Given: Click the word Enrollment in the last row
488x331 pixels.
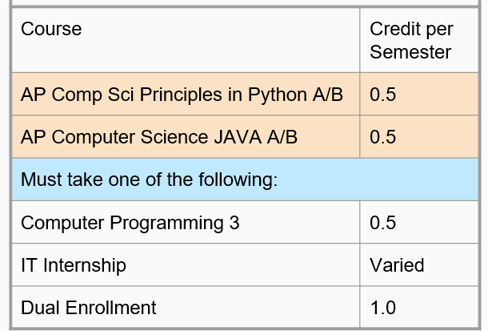Looking at the screenshot, I should (x=110, y=308).
